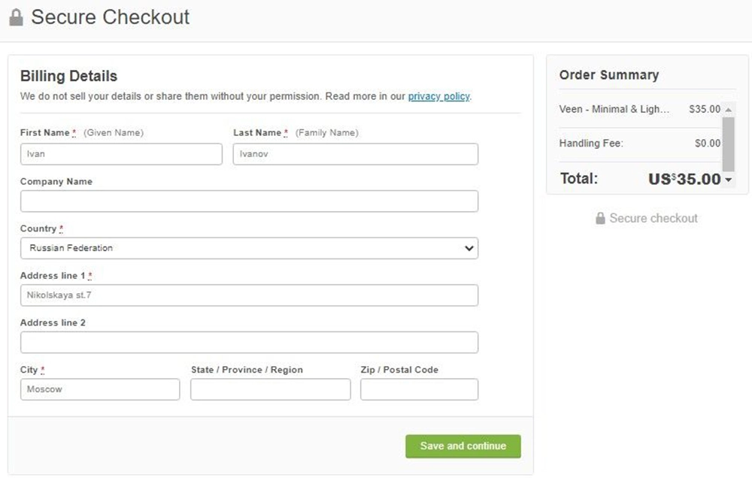752x478 pixels.
Task: Click the Veen - Minimal & Ligh... item
Action: [x=614, y=109]
